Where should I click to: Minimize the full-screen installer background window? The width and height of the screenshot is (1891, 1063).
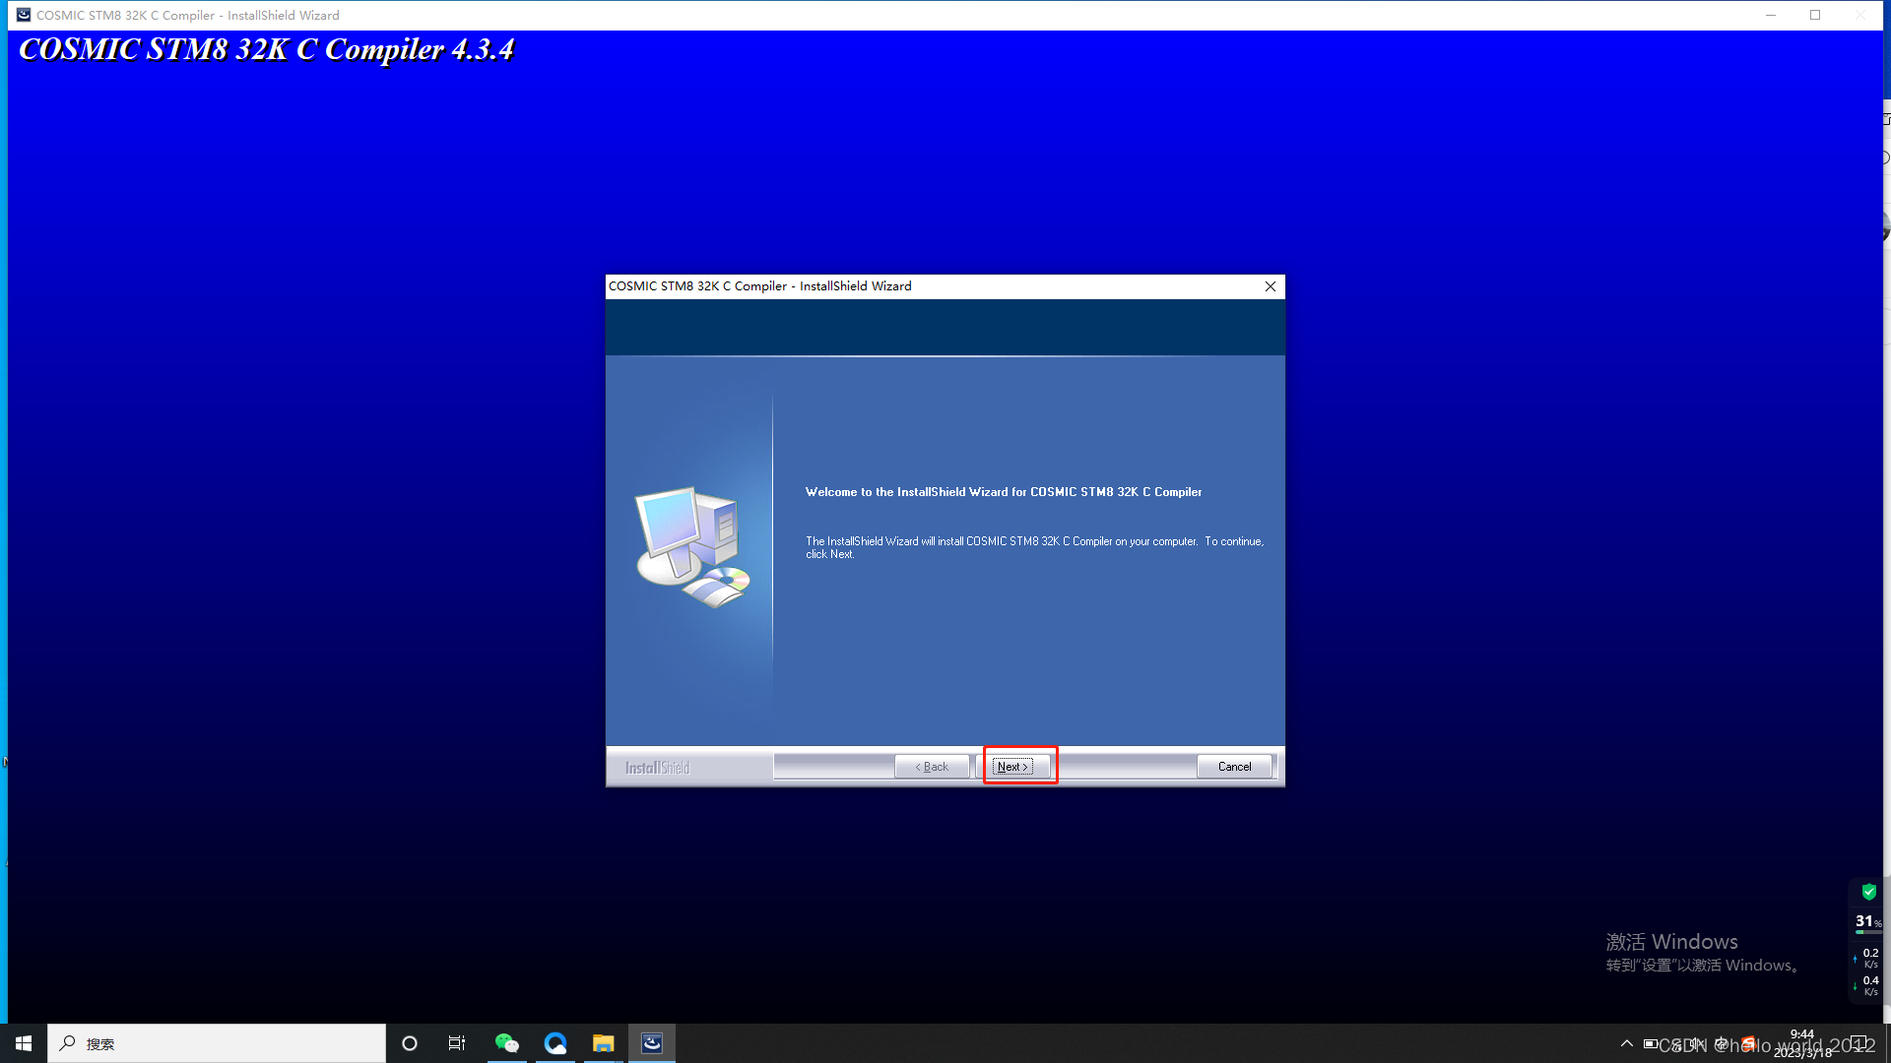[1770, 15]
